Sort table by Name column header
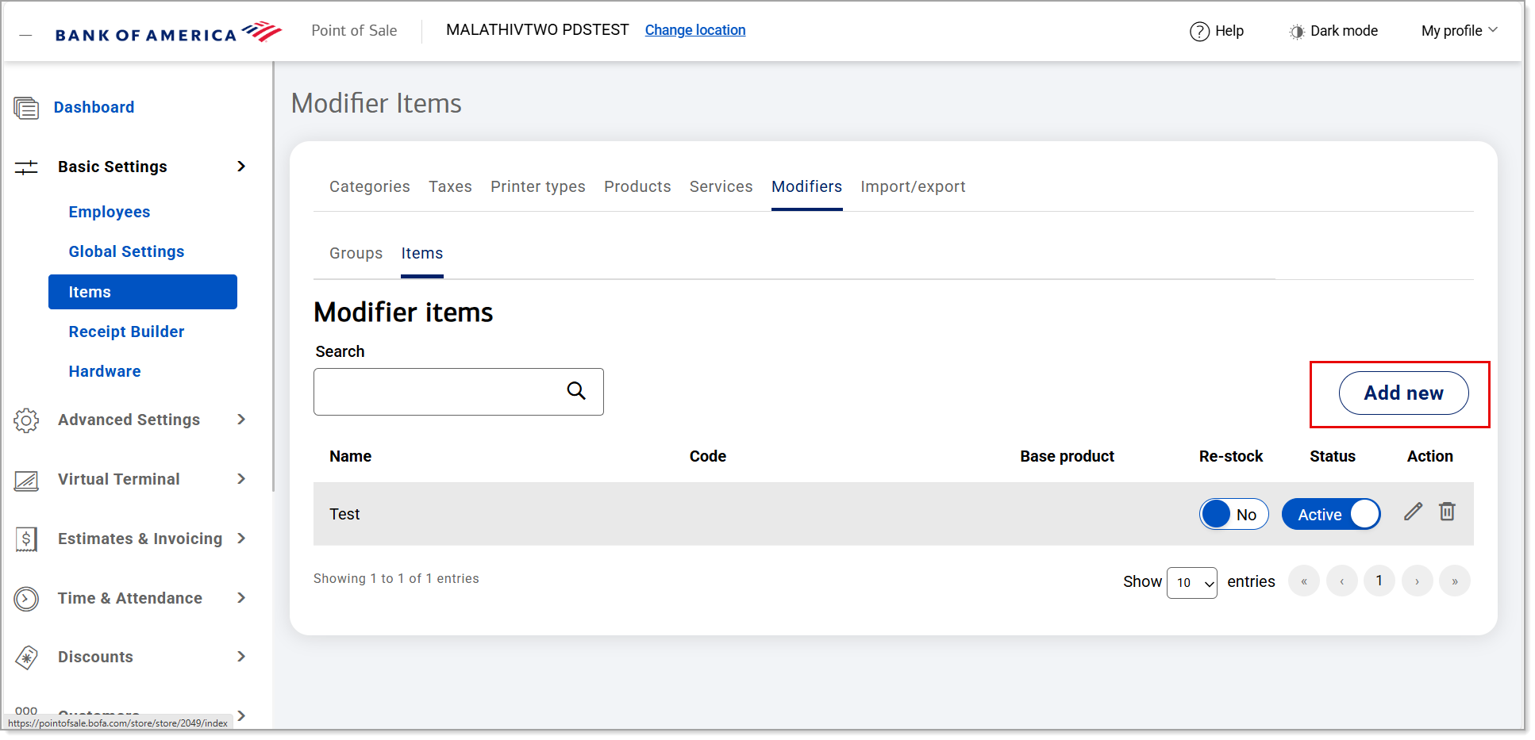 click(x=351, y=456)
